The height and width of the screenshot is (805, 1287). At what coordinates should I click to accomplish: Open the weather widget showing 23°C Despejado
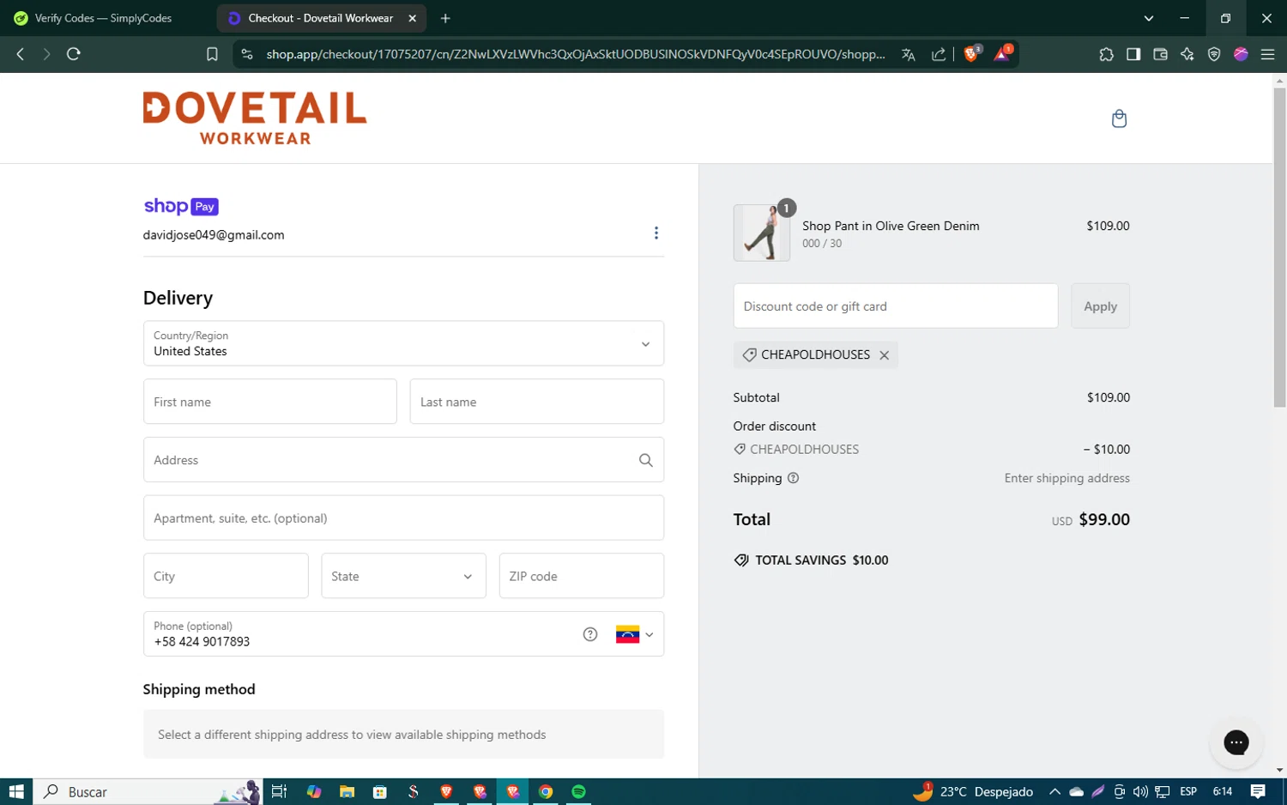point(973,791)
